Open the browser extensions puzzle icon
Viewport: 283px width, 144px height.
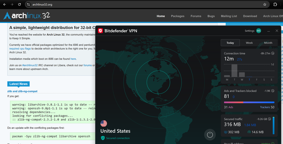click(275, 5)
